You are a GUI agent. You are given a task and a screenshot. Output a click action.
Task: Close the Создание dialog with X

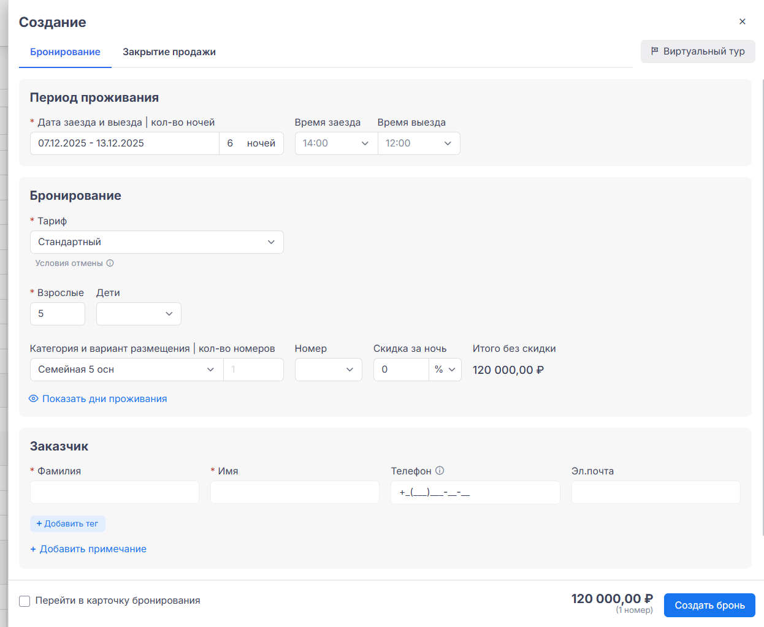(743, 21)
